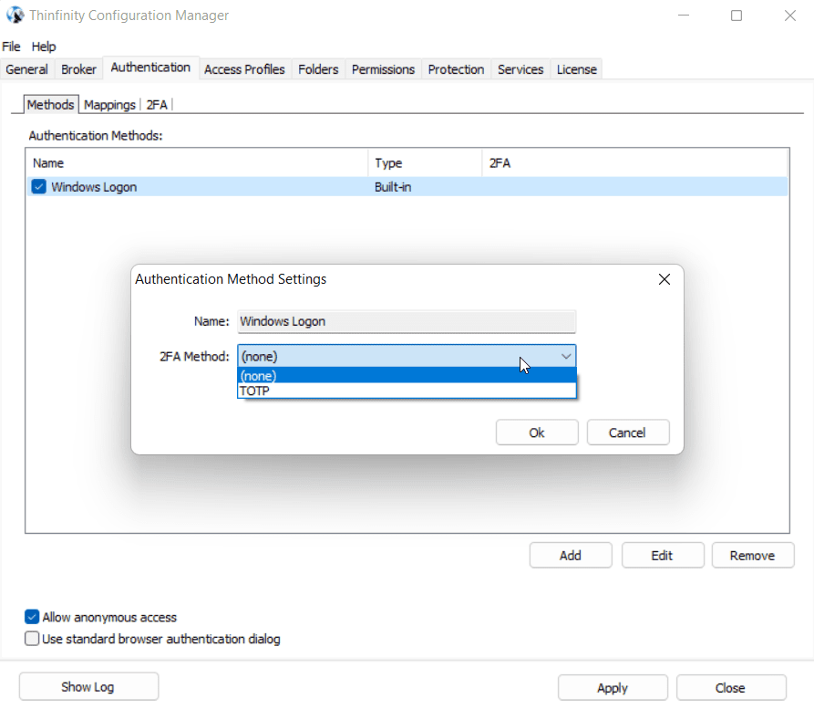Choose TOTP from the dropdown list
The width and height of the screenshot is (814, 709).
(407, 391)
